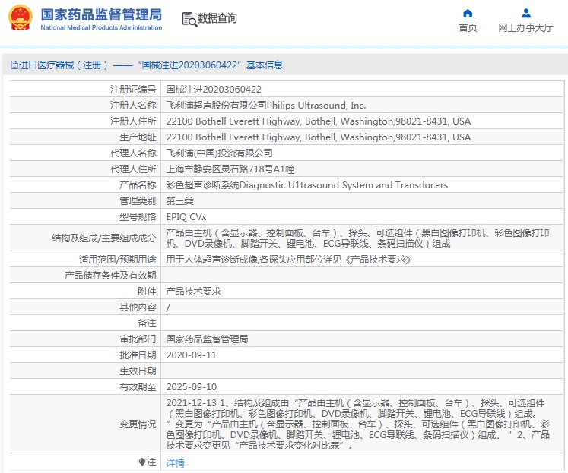The width and height of the screenshot is (568, 473).
Task: Click the bulb icon beside 注
Action: 142,462
